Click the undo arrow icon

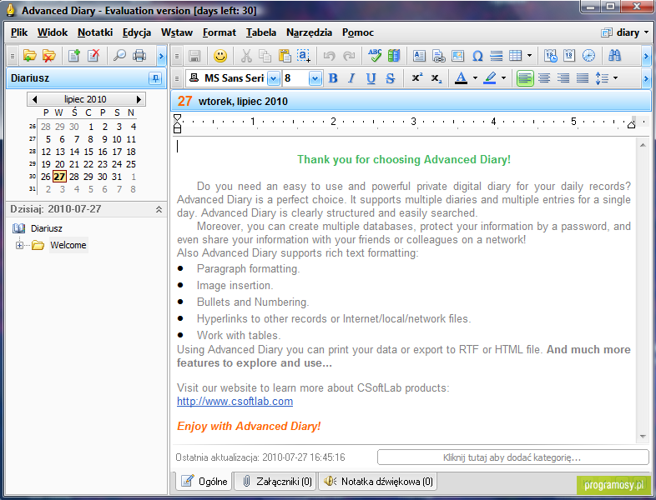pyautogui.click(x=330, y=56)
